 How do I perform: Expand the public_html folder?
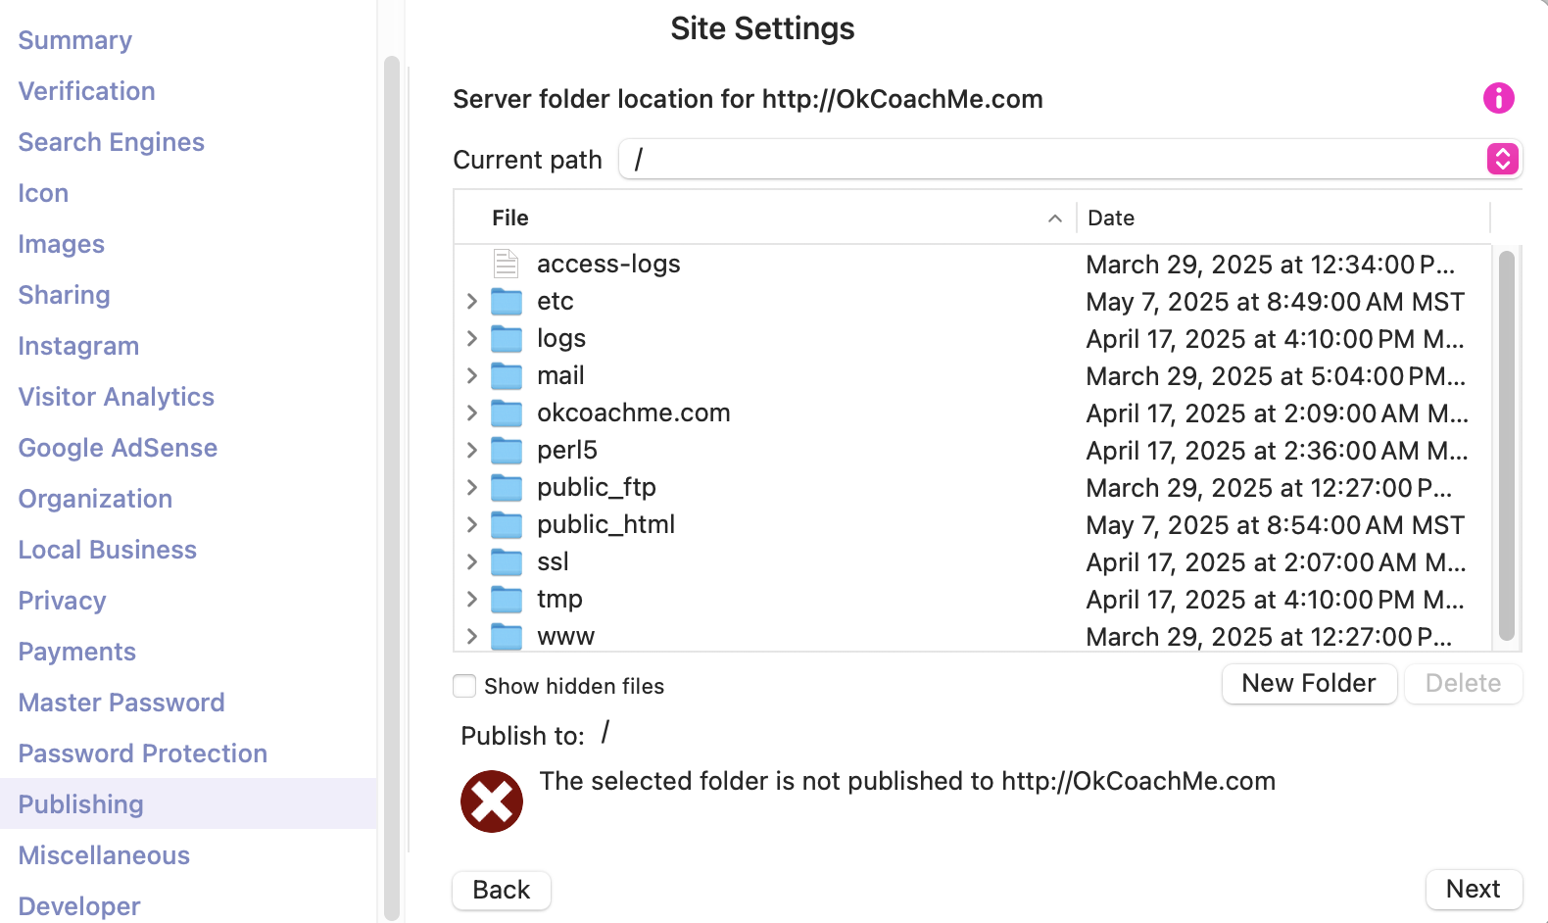(x=471, y=524)
